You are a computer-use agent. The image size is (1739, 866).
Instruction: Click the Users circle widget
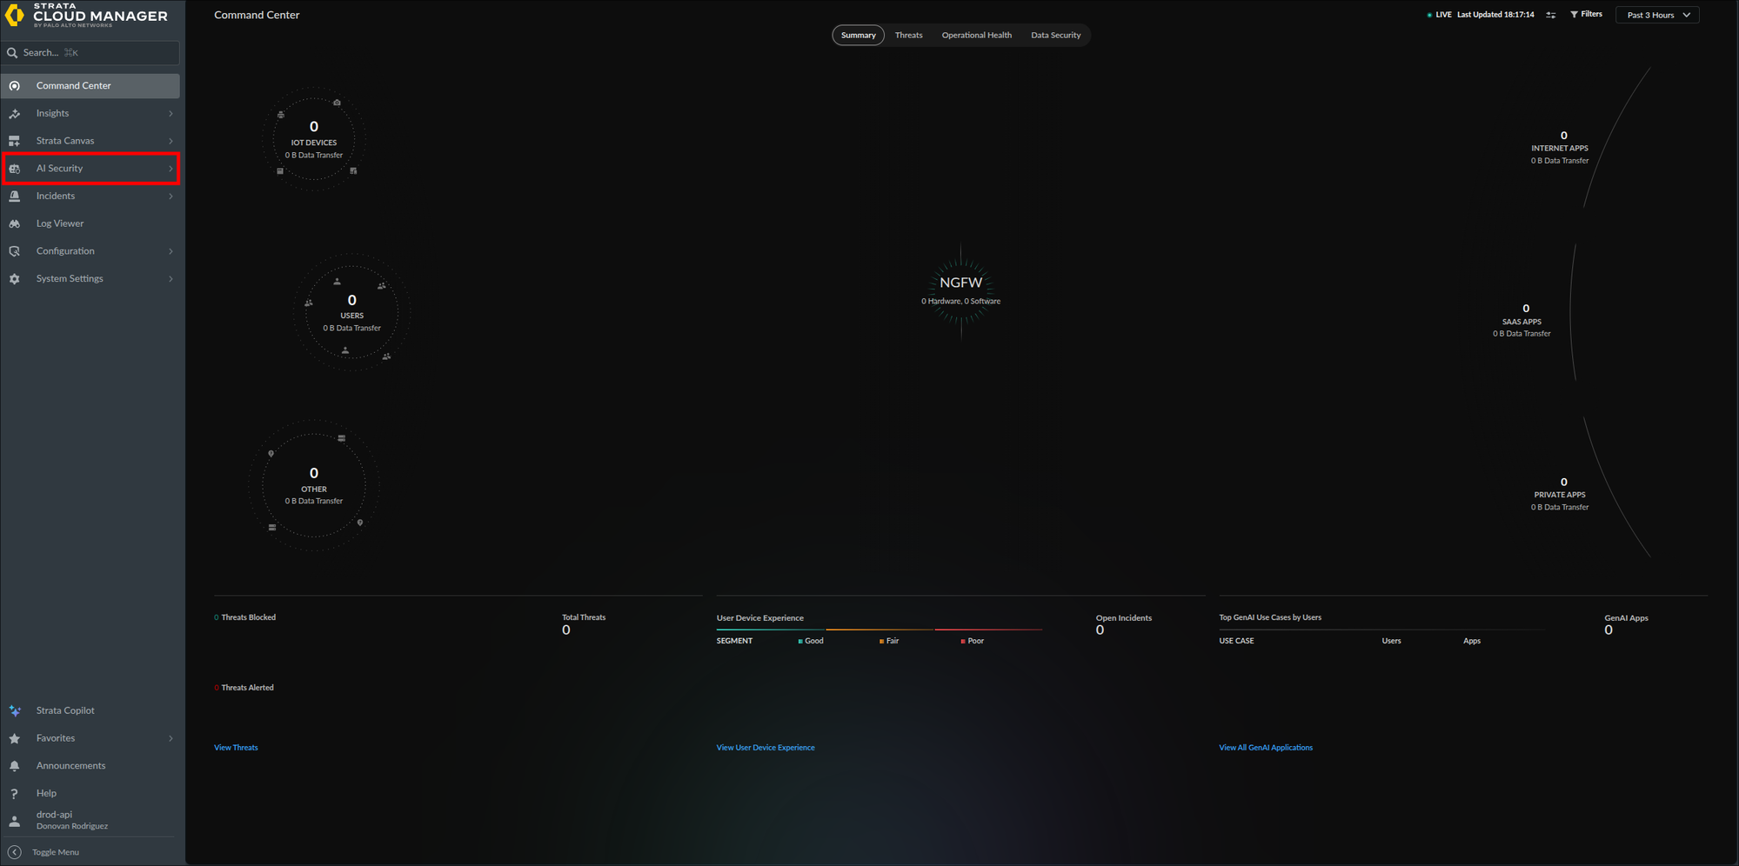pyautogui.click(x=351, y=313)
